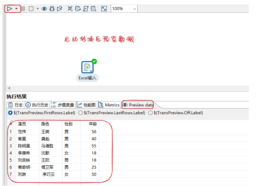Open the run options dropdown arrow

16,9
